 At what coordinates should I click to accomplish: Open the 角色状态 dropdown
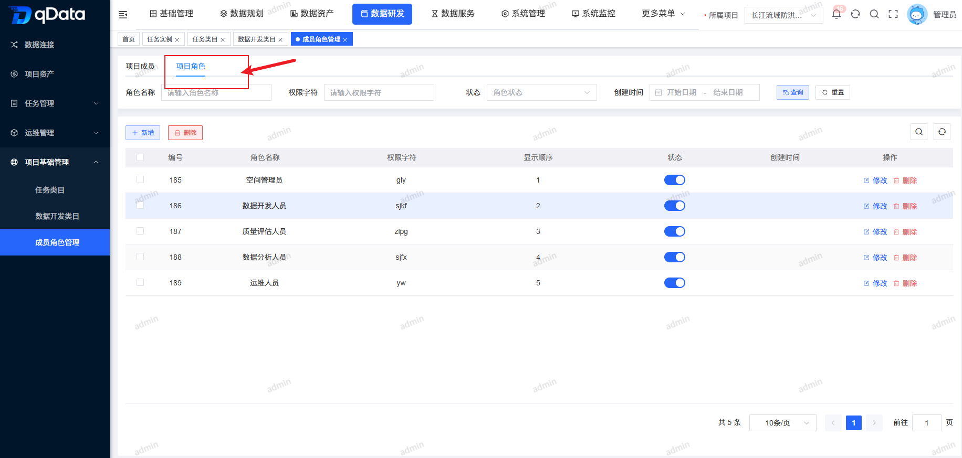(x=542, y=92)
